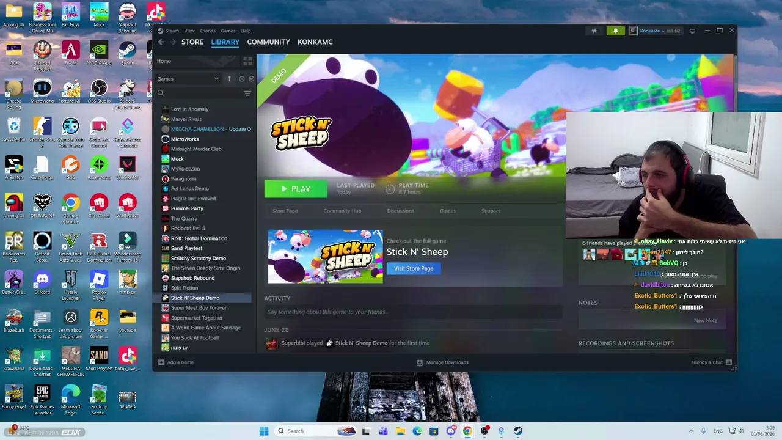This screenshot has width=782, height=440.
Task: Click the Windows Start button
Action: coord(264,431)
